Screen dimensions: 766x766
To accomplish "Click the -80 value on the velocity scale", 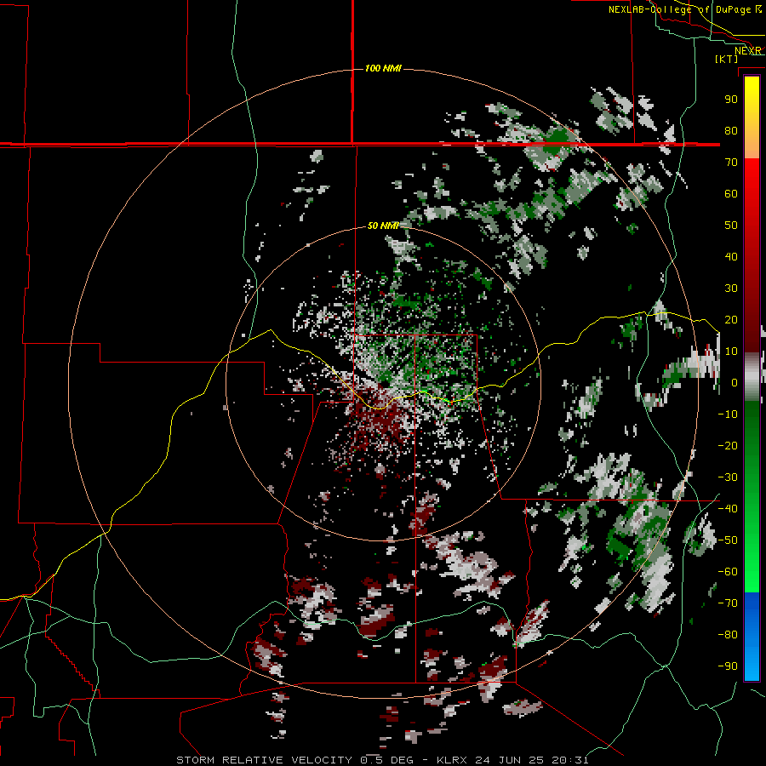I will (x=728, y=635).
